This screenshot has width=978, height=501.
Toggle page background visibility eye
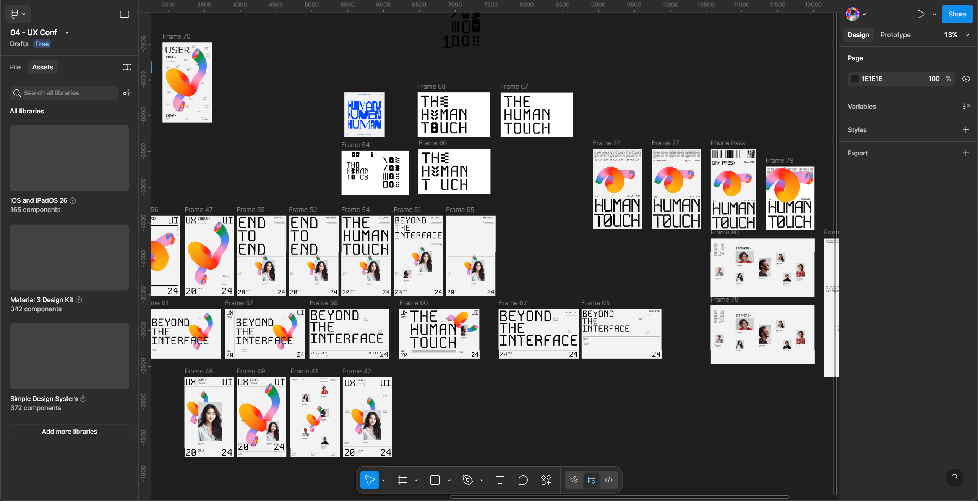click(x=966, y=79)
